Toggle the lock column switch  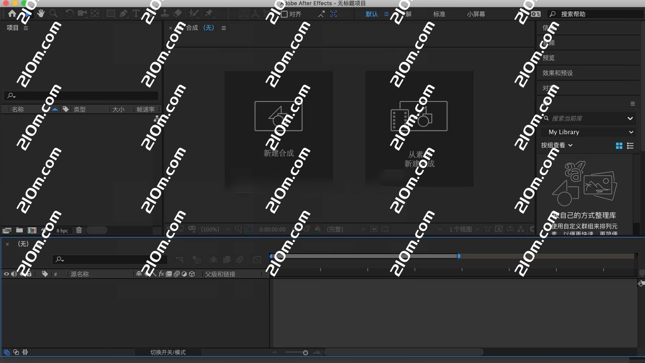29,274
